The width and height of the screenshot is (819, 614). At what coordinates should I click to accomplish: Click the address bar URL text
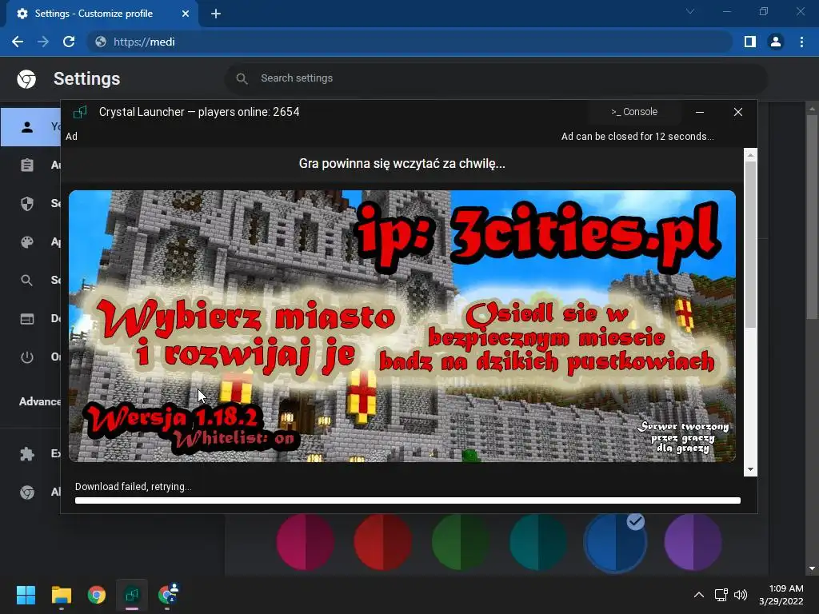(144, 42)
